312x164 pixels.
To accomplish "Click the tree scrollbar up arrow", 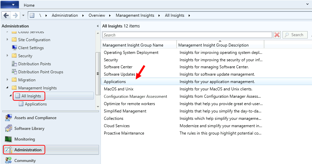I will point(98,33).
